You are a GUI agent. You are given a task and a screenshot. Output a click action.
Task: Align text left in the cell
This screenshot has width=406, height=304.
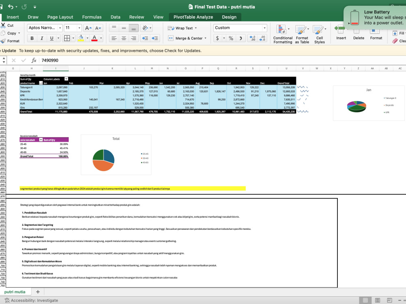(114, 38)
